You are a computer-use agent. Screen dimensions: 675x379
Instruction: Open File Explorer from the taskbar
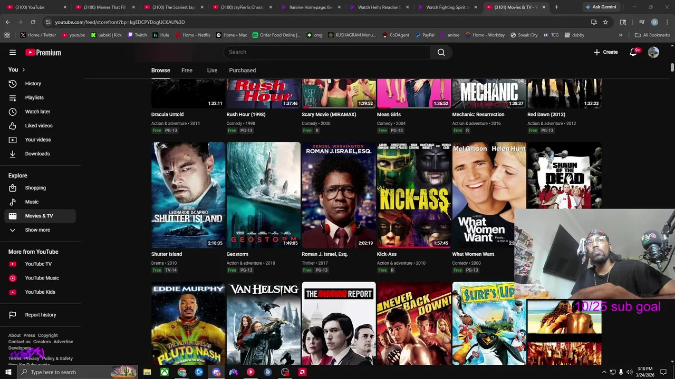tap(147, 372)
